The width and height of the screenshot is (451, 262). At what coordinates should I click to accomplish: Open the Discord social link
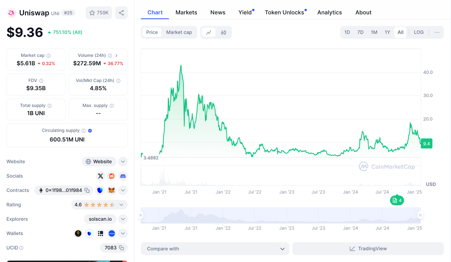point(123,176)
